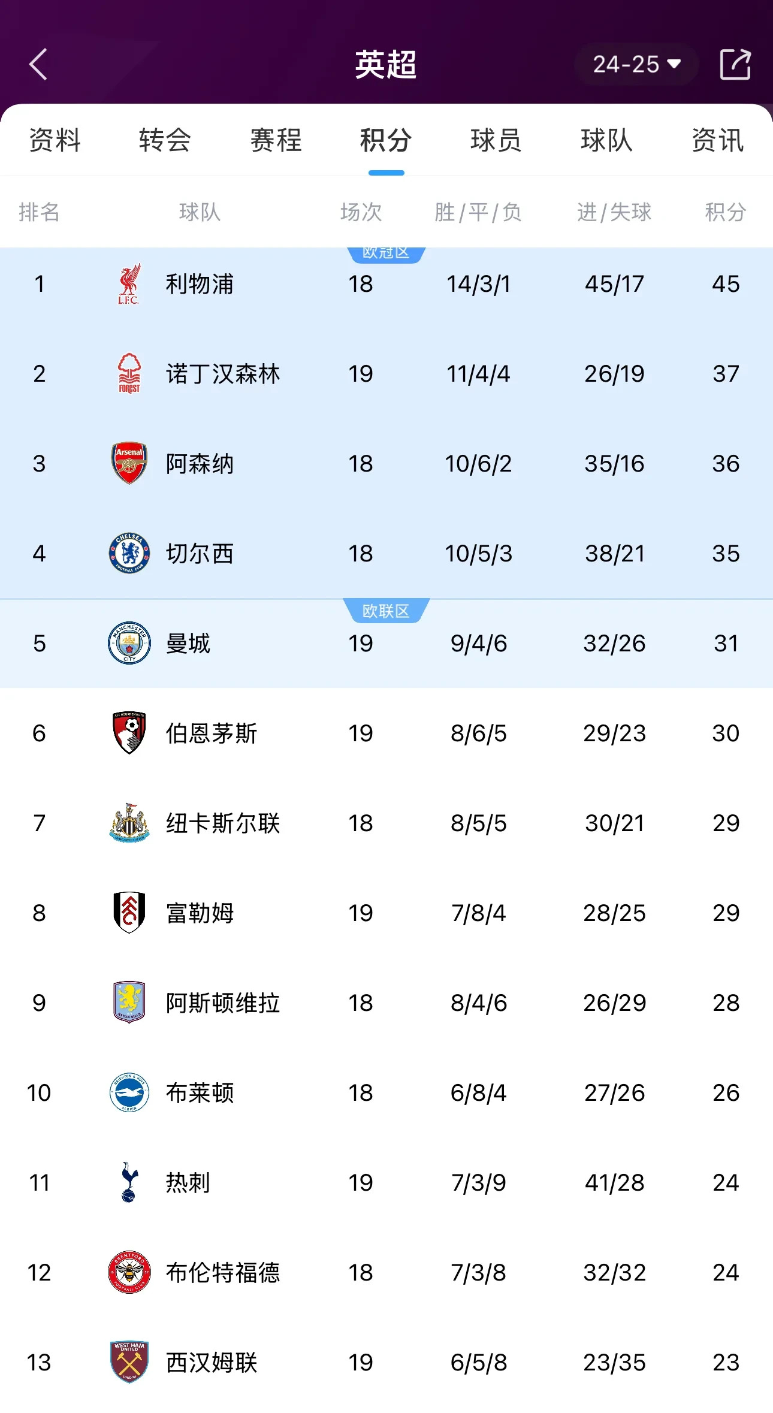Tap the back arrow to return
Image resolution: width=773 pixels, height=1413 pixels.
coord(40,64)
